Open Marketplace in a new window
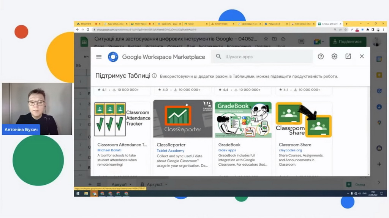This screenshot has height=218, width=389. click(348, 56)
